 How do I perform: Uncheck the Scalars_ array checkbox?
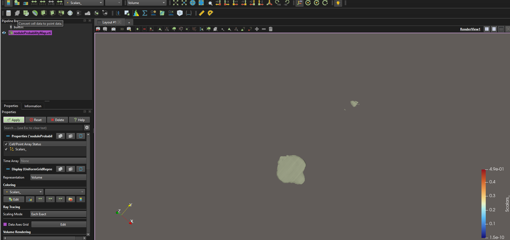[6, 149]
